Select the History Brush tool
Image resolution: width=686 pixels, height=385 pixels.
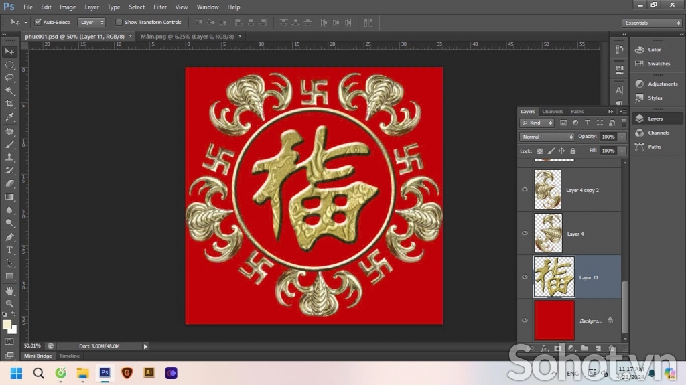(x=9, y=171)
